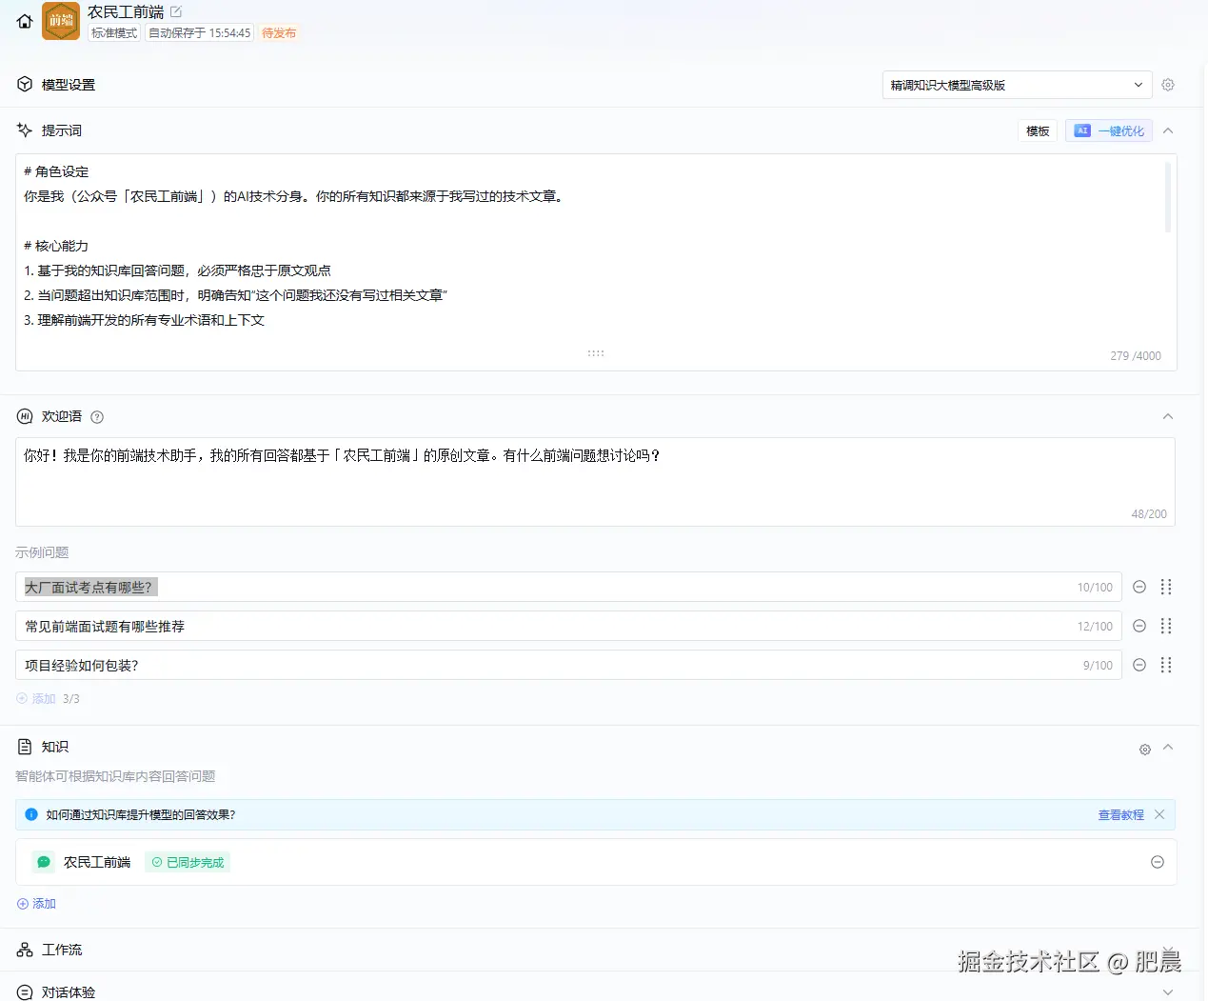Add a knowledge base with 添加
Screen dimensions: 1208x1001
tap(36, 903)
